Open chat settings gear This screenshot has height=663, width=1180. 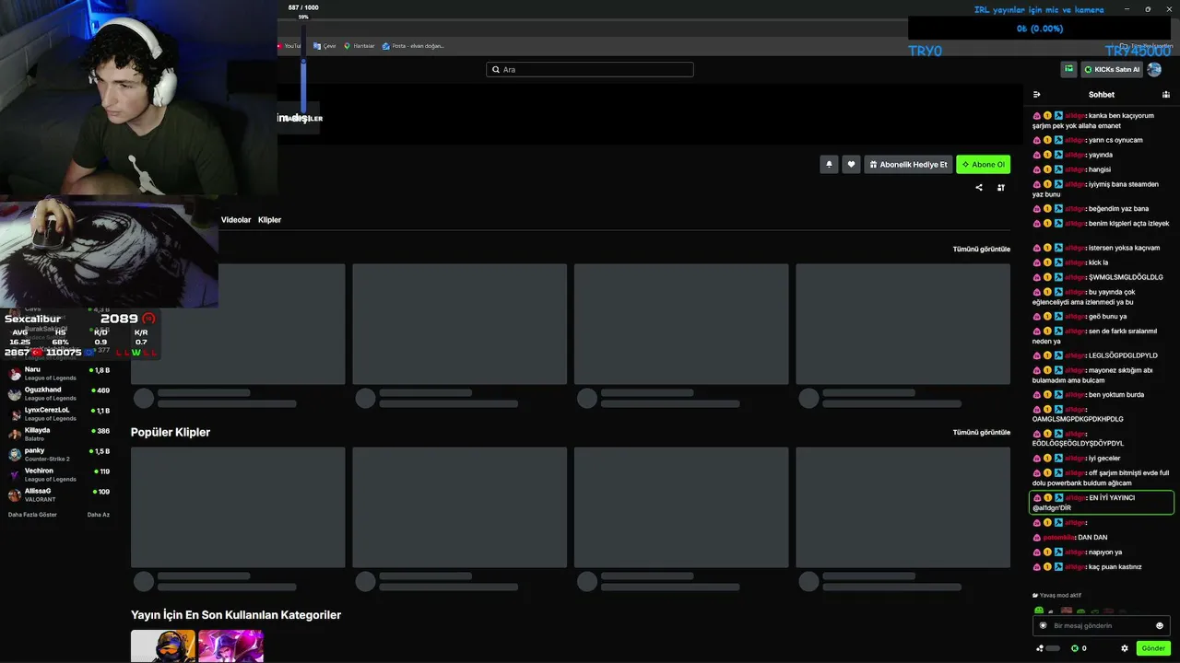pyautogui.click(x=1125, y=648)
